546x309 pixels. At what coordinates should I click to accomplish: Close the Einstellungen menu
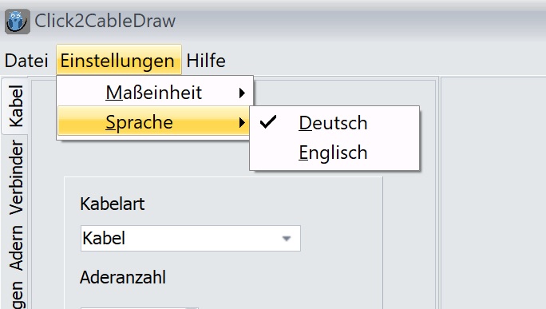click(x=118, y=60)
